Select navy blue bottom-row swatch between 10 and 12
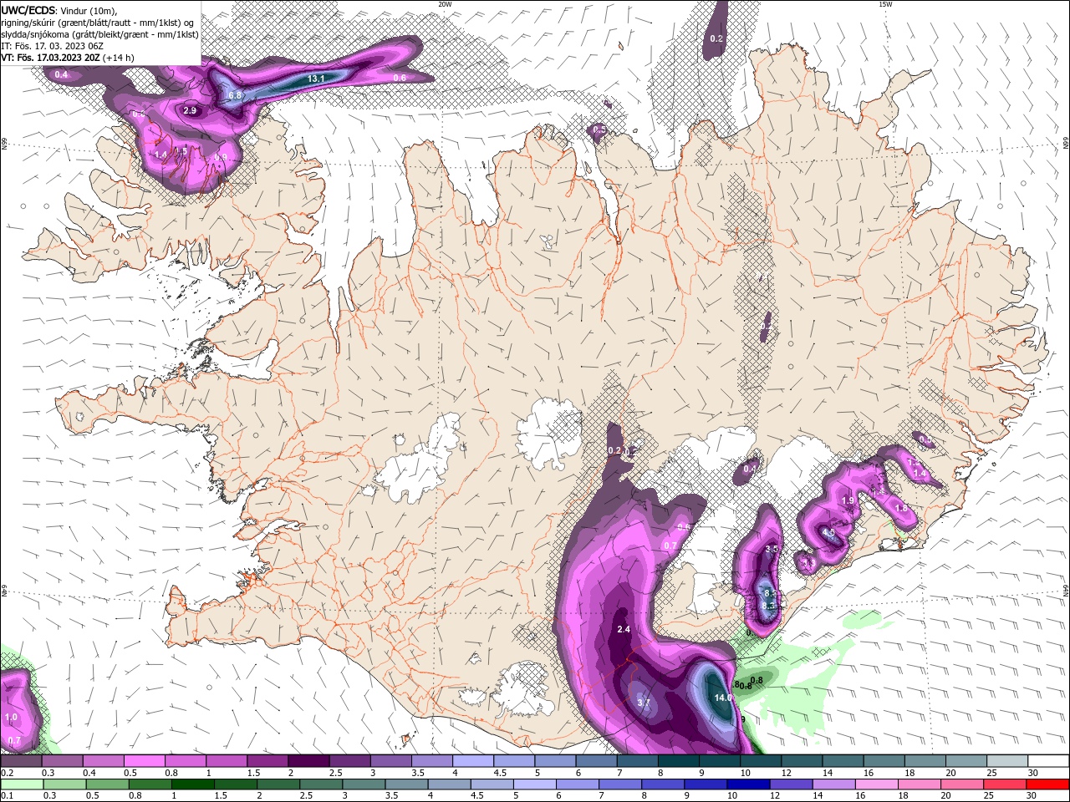The image size is (1070, 802). [x=747, y=784]
